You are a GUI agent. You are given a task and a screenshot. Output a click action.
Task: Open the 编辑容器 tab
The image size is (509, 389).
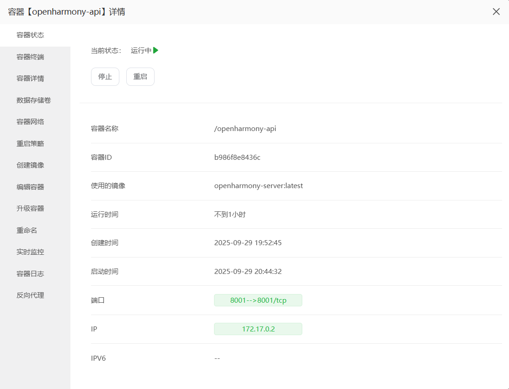point(31,187)
